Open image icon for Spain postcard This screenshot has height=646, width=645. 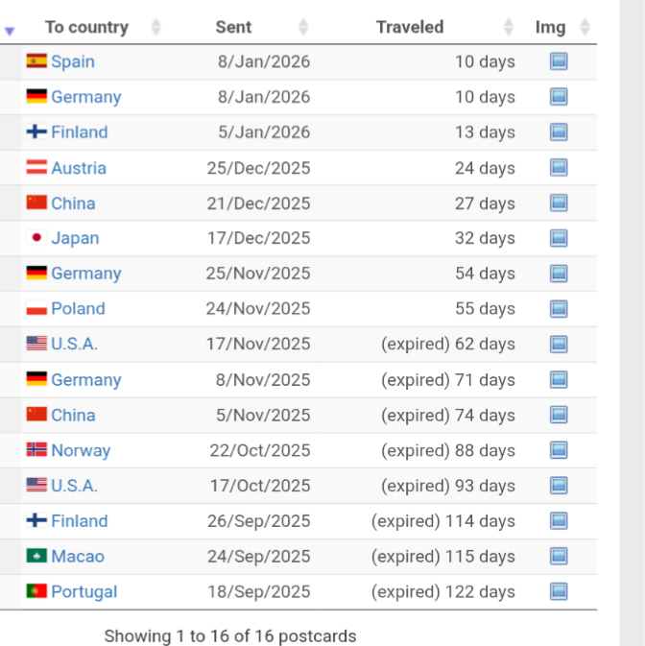[x=559, y=61]
